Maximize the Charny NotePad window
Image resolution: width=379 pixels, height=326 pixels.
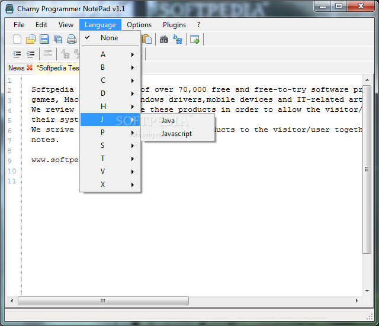coord(339,7)
